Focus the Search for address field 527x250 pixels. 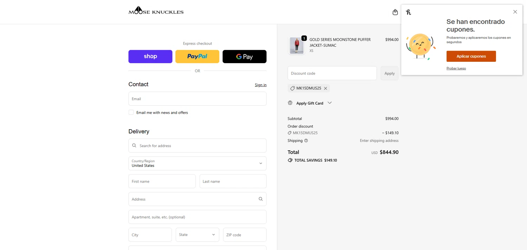pyautogui.click(x=197, y=145)
